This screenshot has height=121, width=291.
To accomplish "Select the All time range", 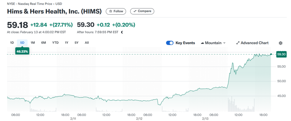I will (x=87, y=43).
